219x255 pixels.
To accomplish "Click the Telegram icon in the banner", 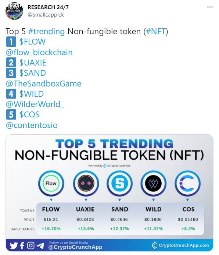I will pos(40,246).
